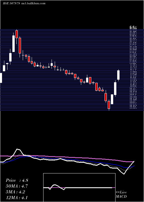Screen dimensions: 144x202
Task: Select the 50MA : 4.7 value
Action: click(x=17, y=186)
